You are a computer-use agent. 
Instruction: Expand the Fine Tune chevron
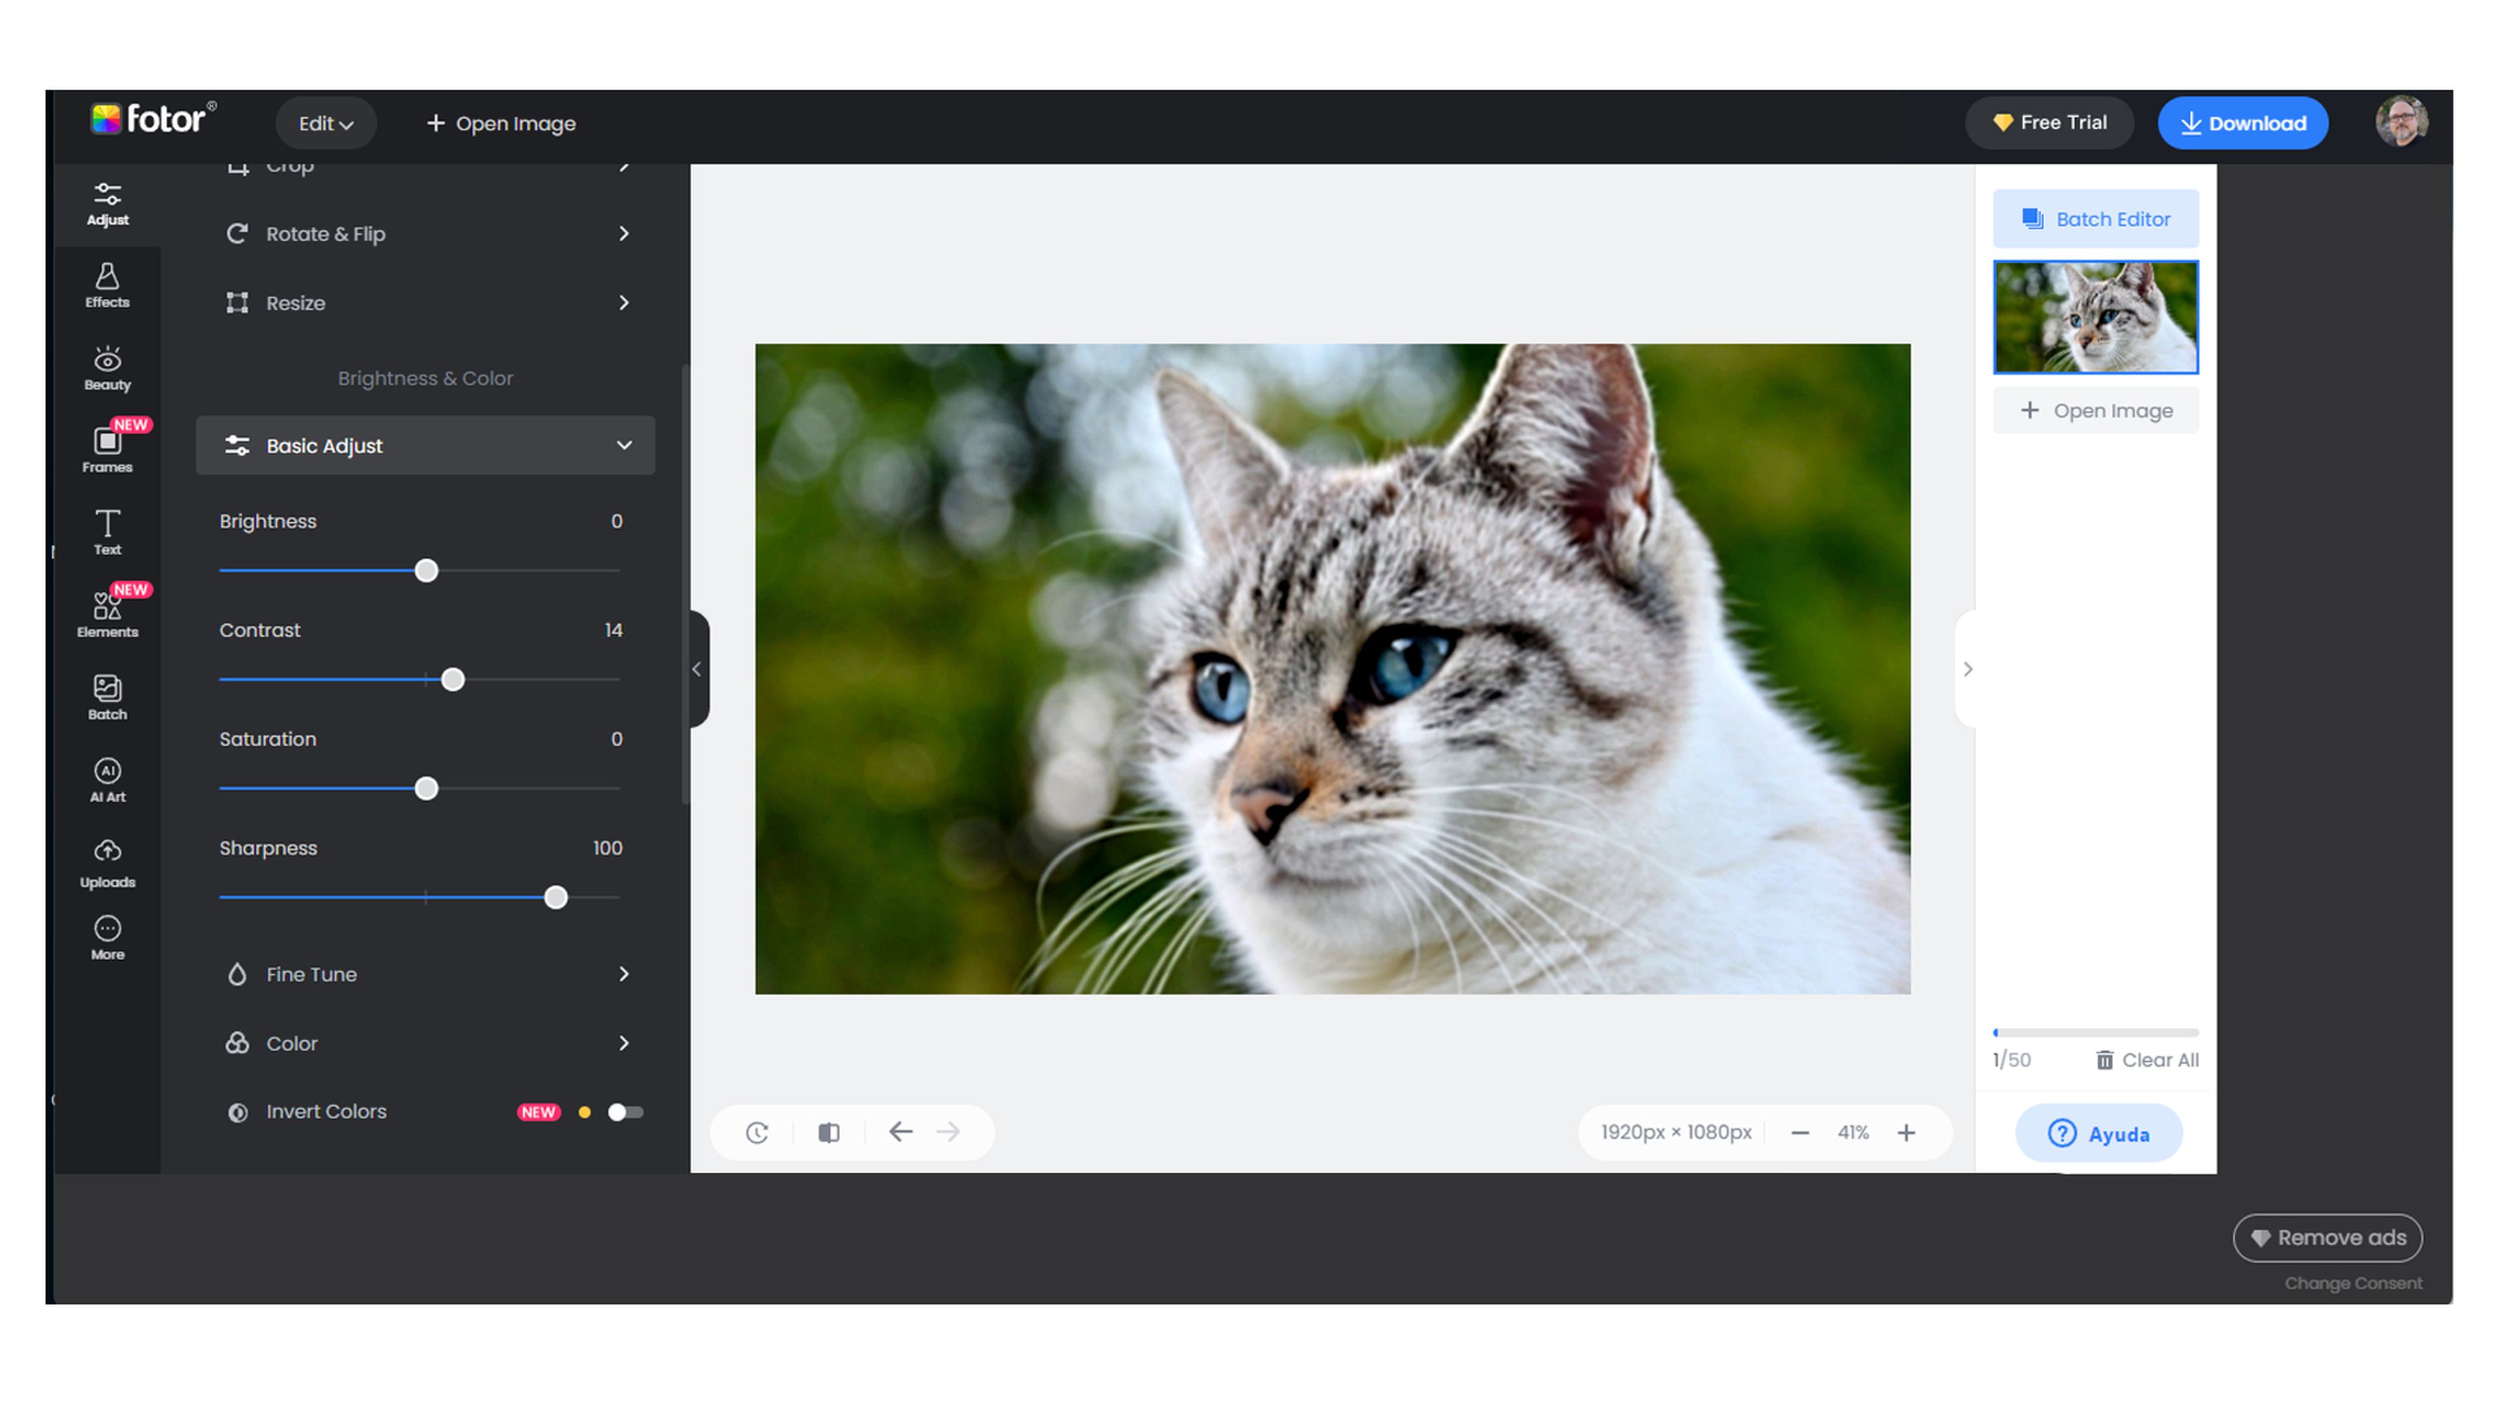(624, 974)
